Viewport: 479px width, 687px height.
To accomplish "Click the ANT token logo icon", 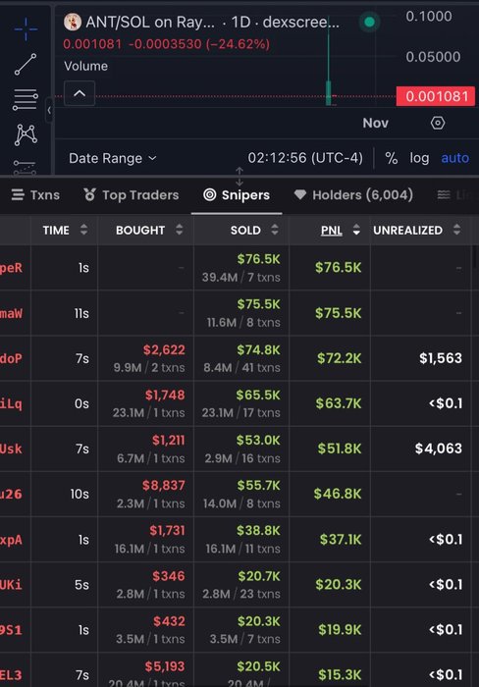I will (x=73, y=22).
